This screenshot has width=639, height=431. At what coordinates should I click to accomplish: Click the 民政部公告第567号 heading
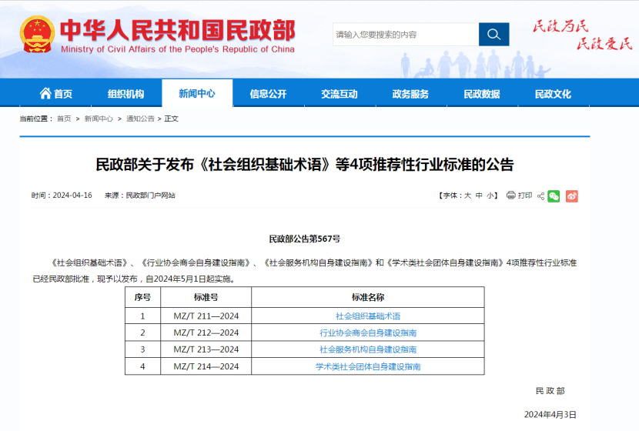point(304,239)
